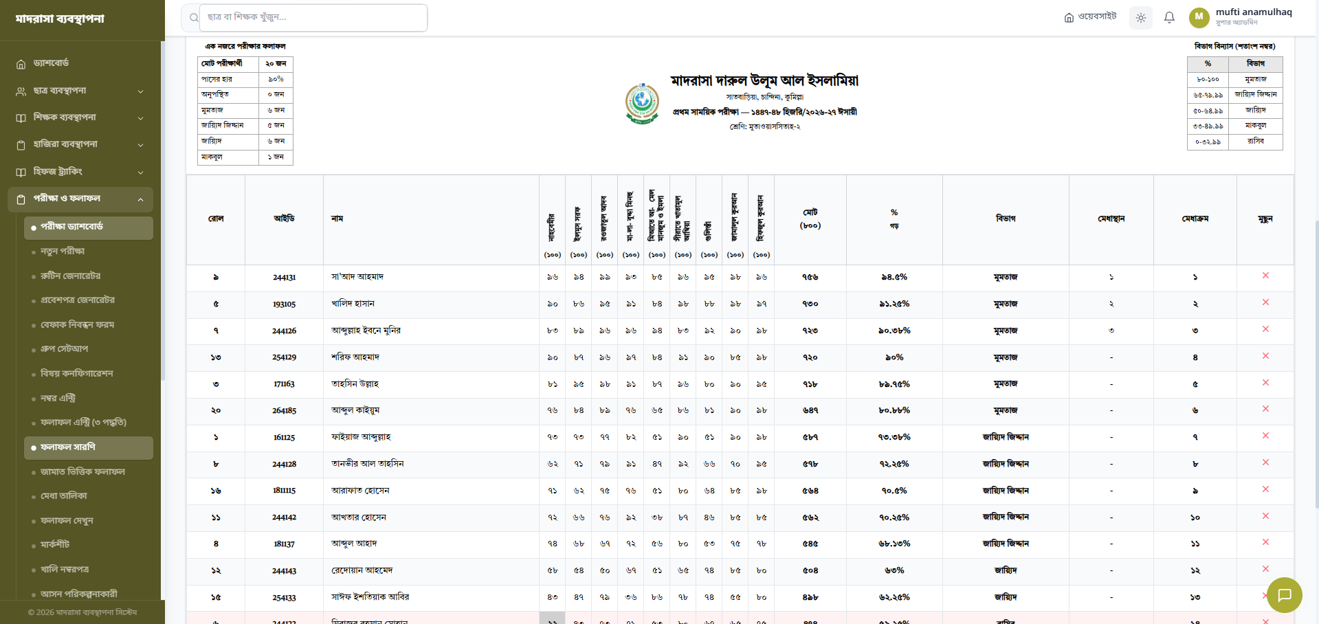Click the X icon for আব্দুল কাইয়ুম
The image size is (1319, 624).
tap(1265, 409)
